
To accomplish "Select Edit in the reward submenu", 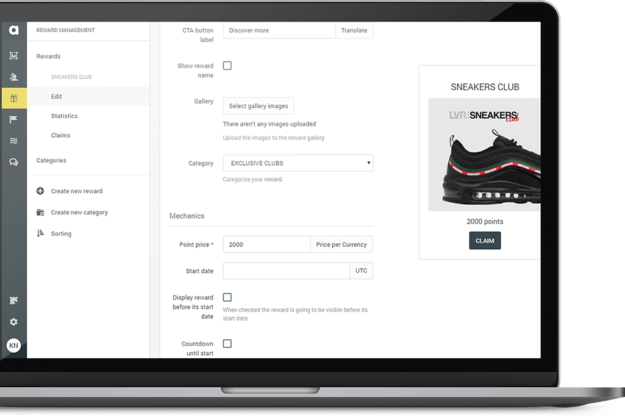I will pyautogui.click(x=56, y=96).
